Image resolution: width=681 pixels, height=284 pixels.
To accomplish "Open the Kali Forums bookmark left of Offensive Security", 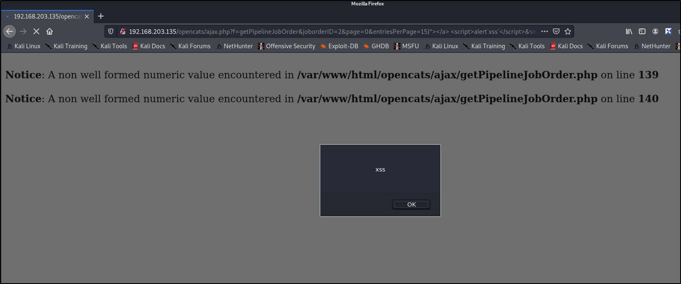I will click(x=190, y=46).
